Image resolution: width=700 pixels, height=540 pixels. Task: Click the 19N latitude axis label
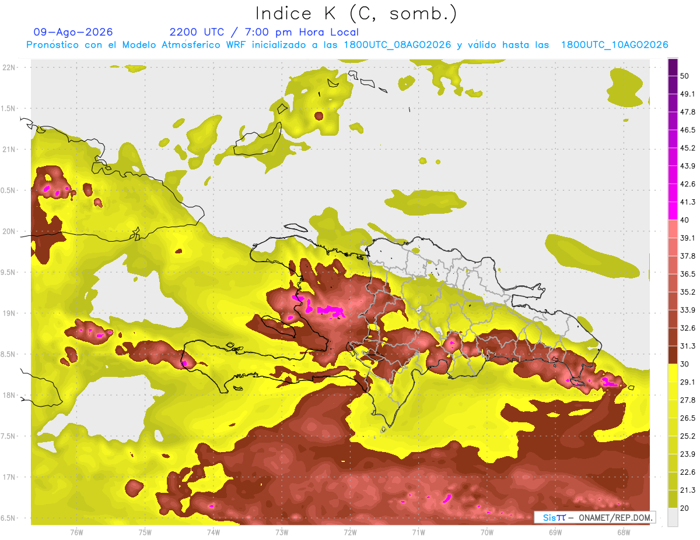click(x=10, y=313)
